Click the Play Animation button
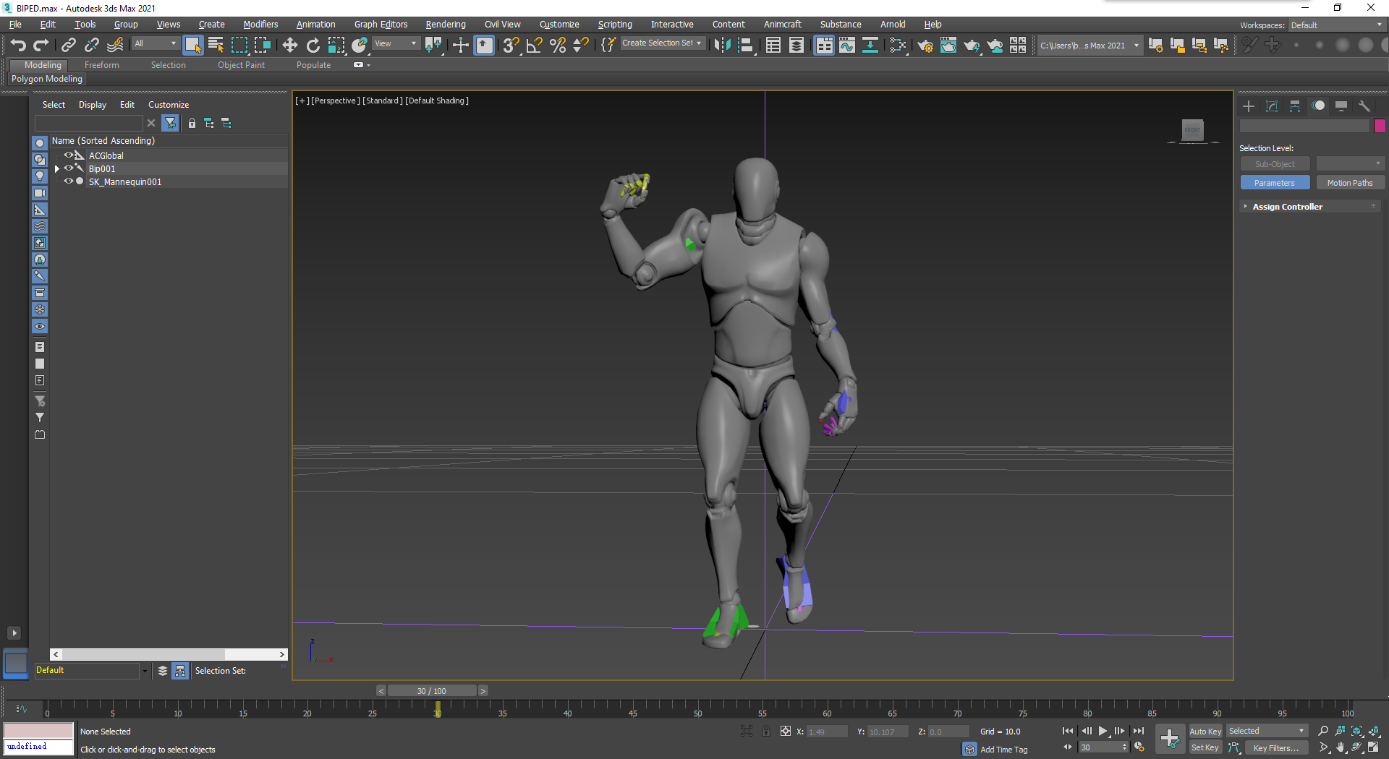The height and width of the screenshot is (759, 1389). coord(1103,731)
